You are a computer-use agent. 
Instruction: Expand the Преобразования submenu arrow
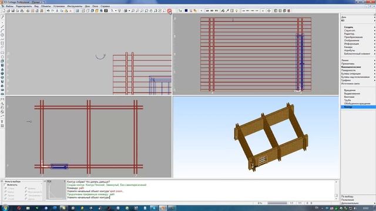pyautogui.click(x=374, y=37)
